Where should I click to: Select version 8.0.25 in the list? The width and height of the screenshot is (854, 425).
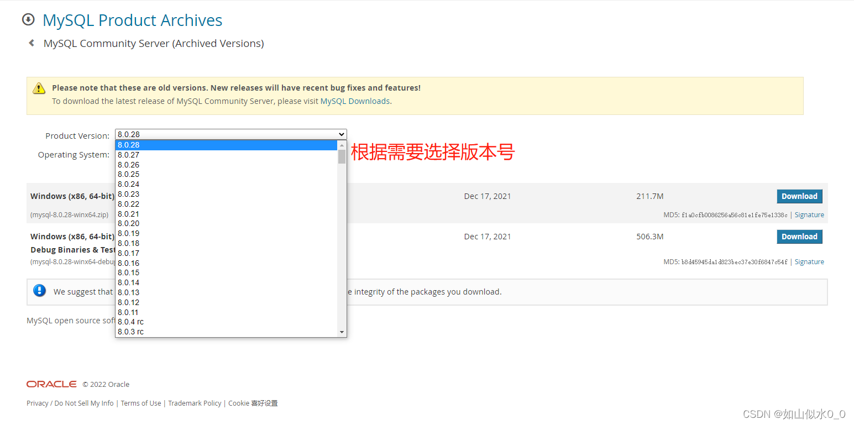[226, 174]
